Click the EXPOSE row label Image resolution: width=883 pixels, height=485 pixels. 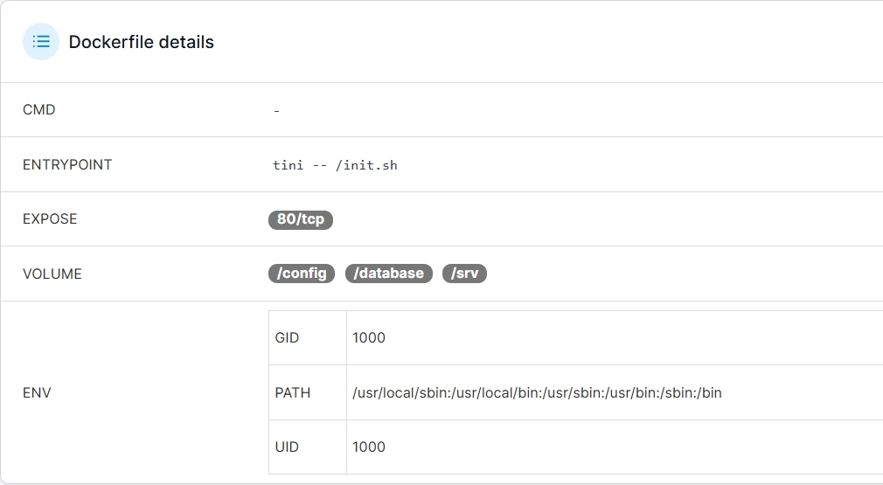[50, 219]
